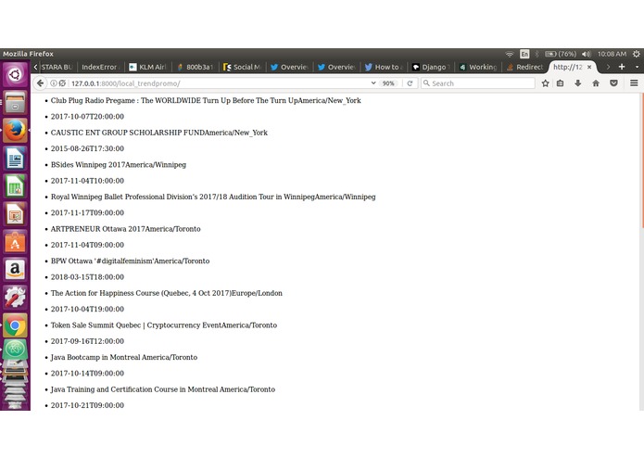
Task: Show site information icon in the address bar
Action: pyautogui.click(x=54, y=83)
